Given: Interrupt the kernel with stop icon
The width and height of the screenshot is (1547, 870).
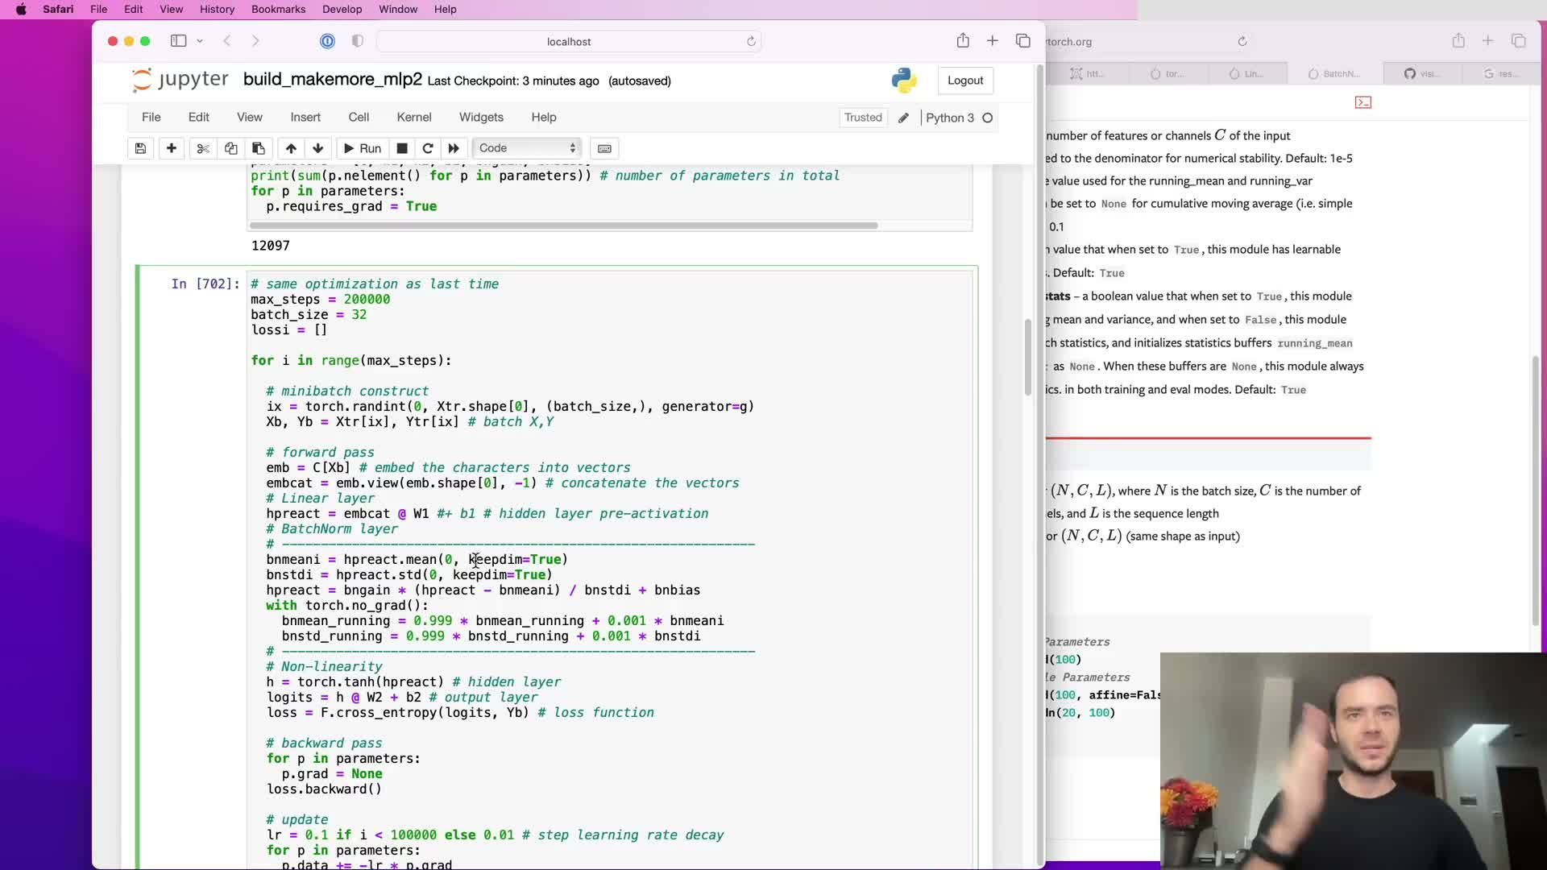Looking at the screenshot, I should click(x=402, y=148).
